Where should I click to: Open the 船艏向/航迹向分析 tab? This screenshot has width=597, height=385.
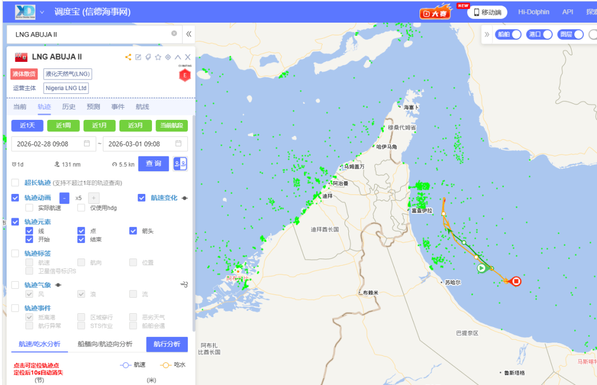105,344
